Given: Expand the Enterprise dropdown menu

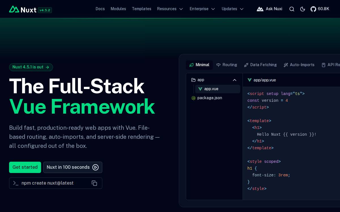Looking at the screenshot, I should [x=203, y=9].
